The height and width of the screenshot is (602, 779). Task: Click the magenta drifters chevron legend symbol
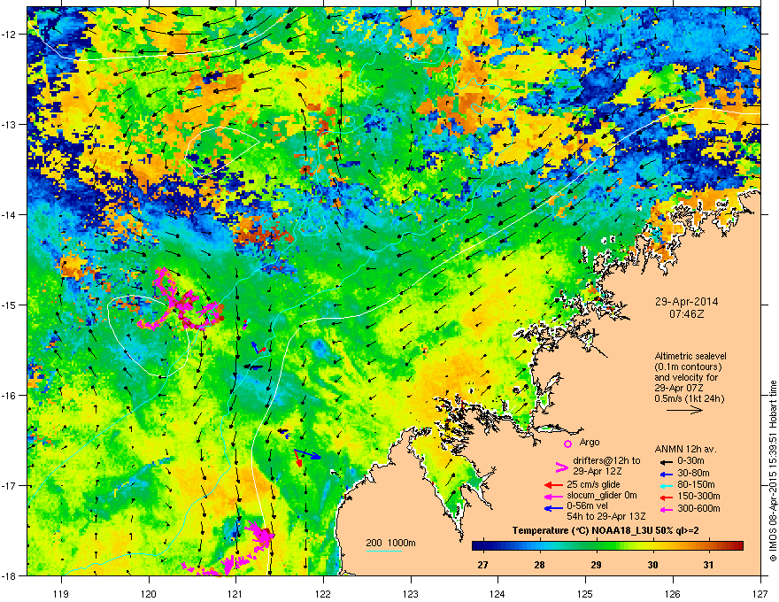point(561,467)
